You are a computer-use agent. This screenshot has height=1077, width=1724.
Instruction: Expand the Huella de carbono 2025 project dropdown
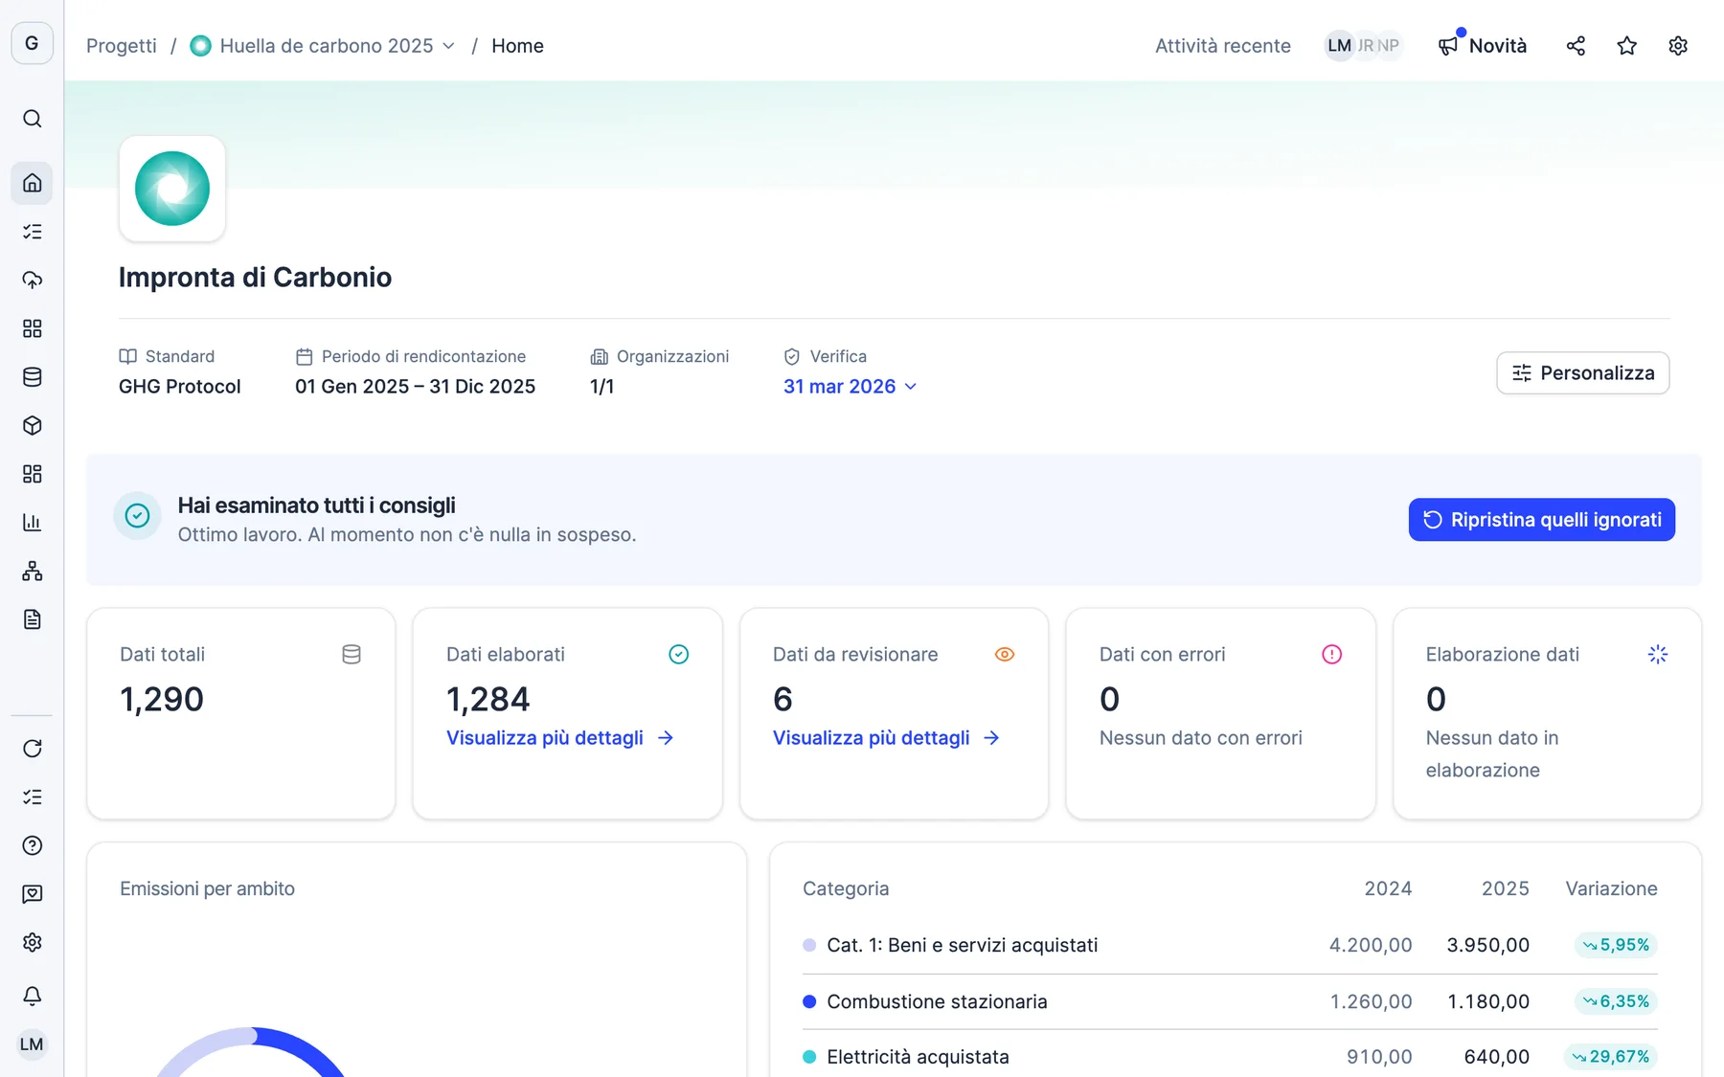click(323, 46)
